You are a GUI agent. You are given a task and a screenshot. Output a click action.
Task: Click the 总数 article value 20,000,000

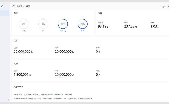[22, 52]
